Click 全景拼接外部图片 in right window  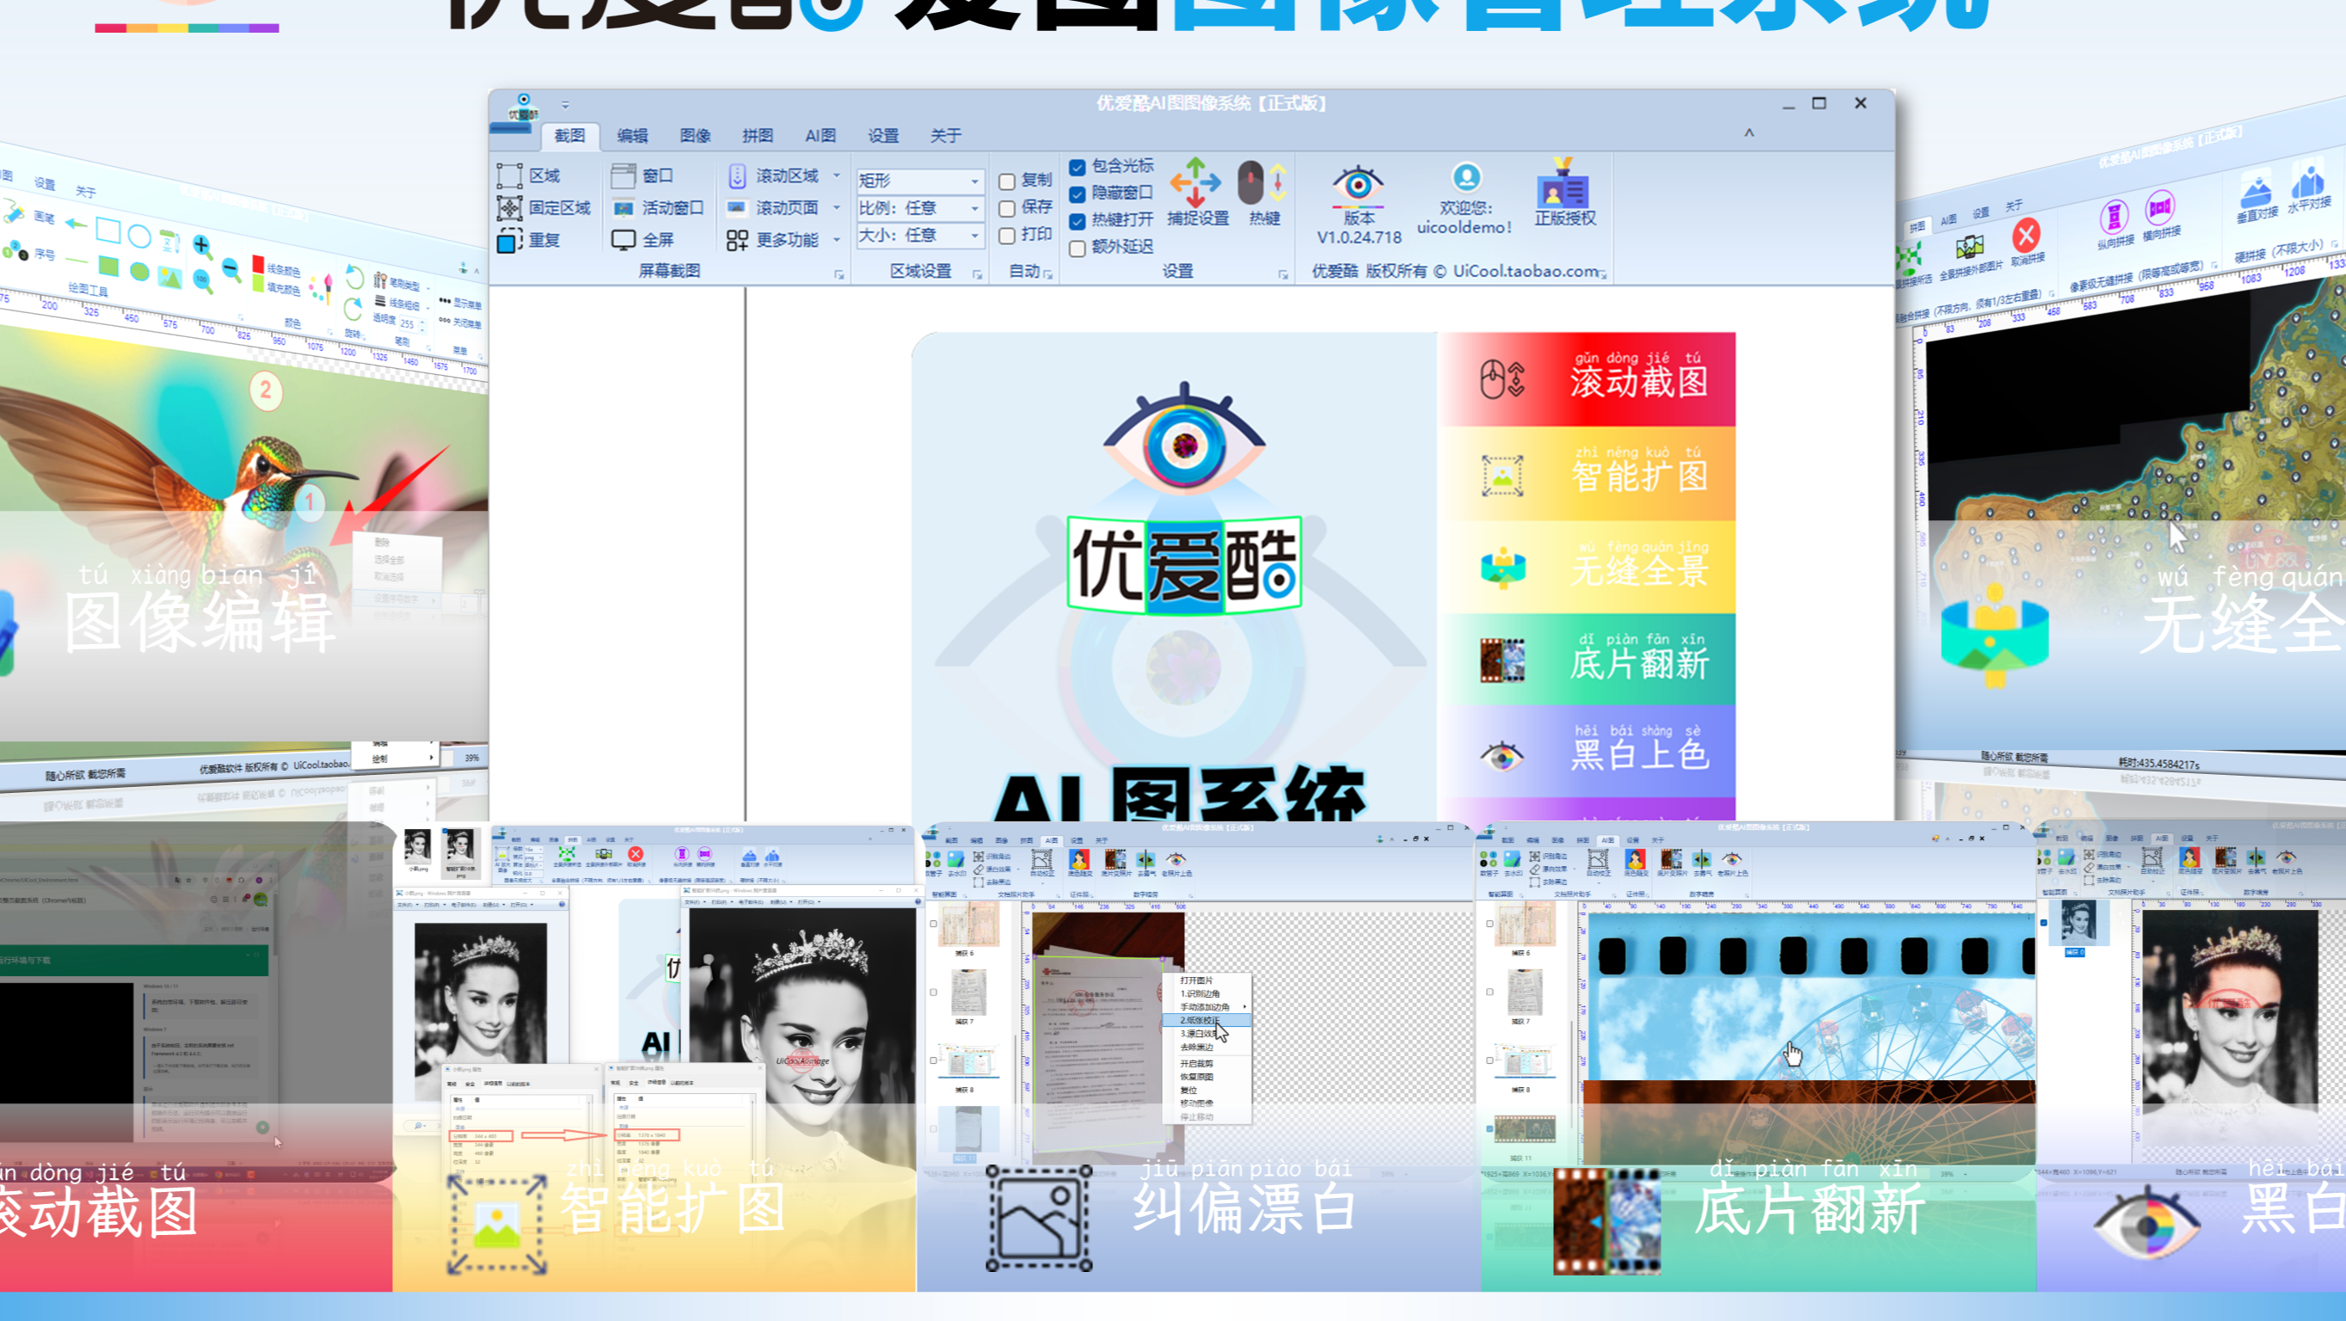coord(1970,258)
